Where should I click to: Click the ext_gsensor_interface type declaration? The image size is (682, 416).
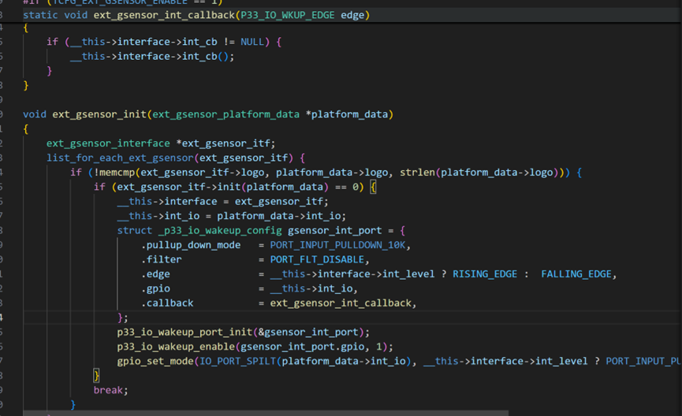pyautogui.click(x=108, y=143)
